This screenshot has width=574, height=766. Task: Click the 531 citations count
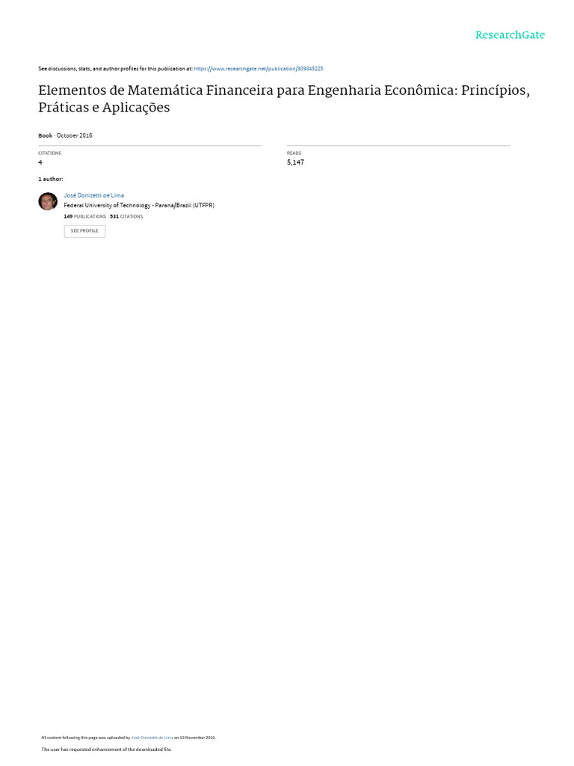pos(126,216)
